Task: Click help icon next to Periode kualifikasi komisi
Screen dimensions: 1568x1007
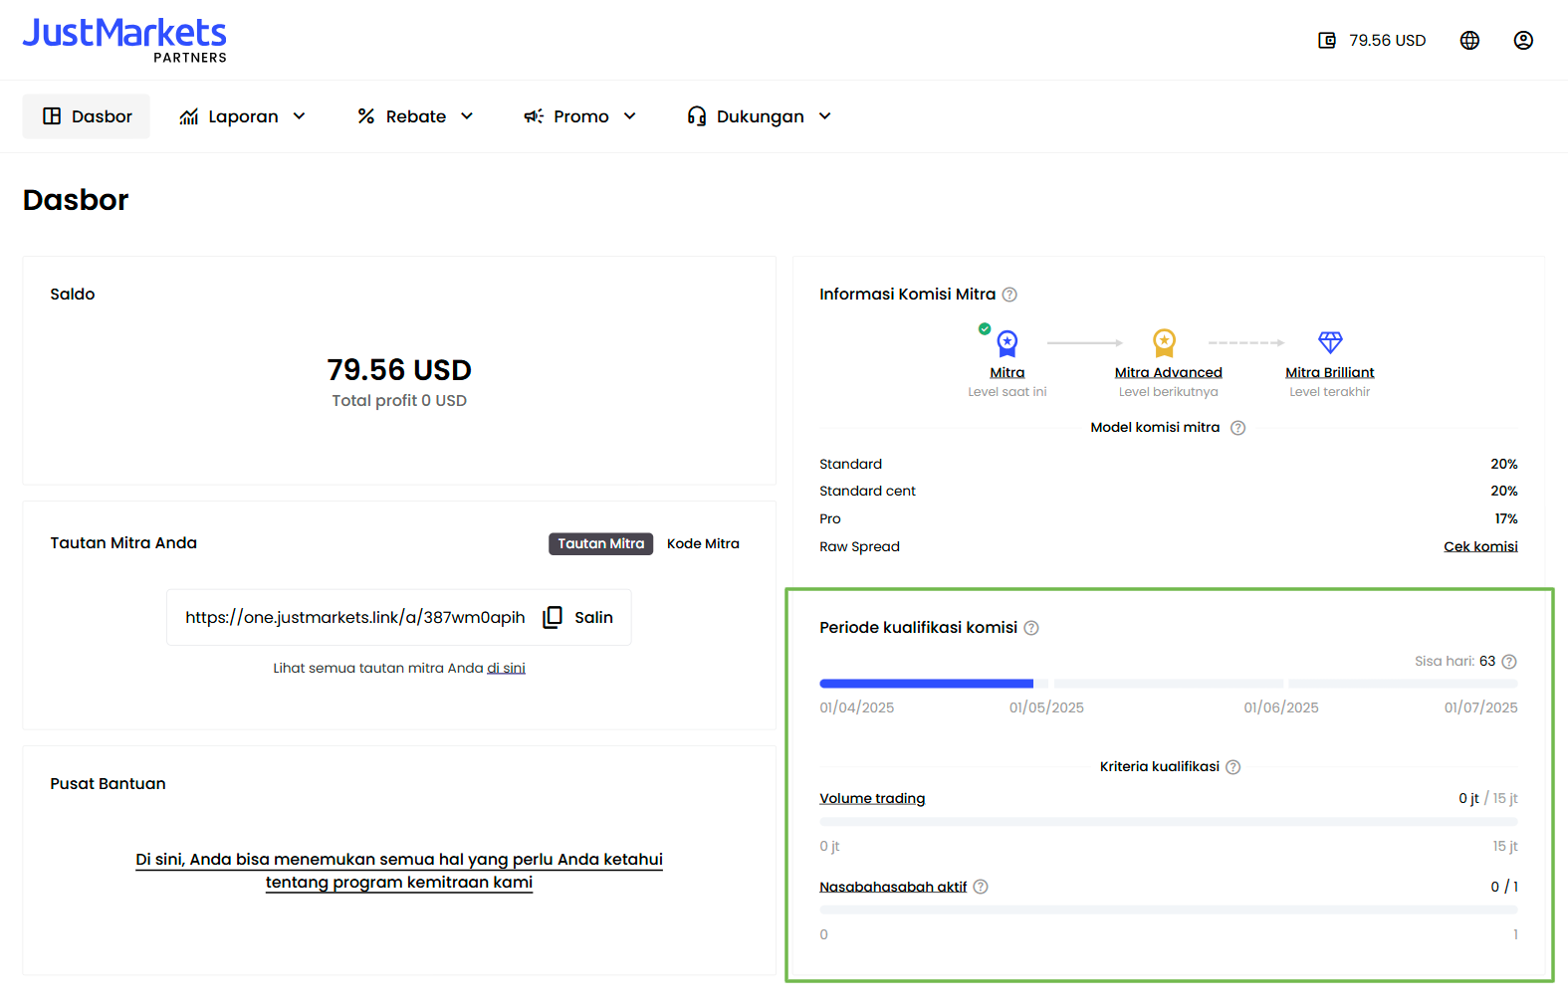Action: point(1031,628)
